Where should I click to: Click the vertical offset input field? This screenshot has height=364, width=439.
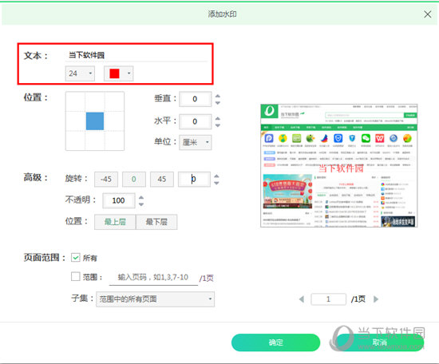(x=195, y=99)
